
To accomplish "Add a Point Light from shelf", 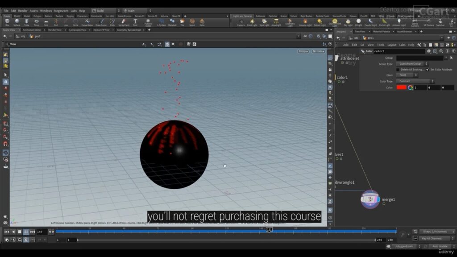I will click(x=252, y=23).
